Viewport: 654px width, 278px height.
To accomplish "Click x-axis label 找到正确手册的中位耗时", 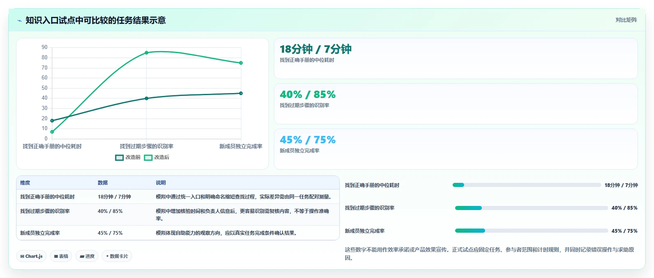I will pos(52,146).
